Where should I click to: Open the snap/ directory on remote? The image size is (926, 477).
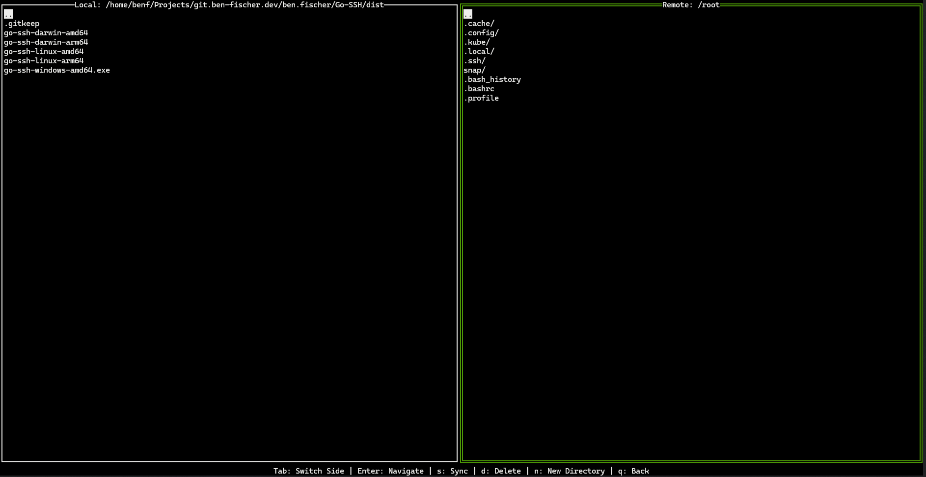(474, 70)
